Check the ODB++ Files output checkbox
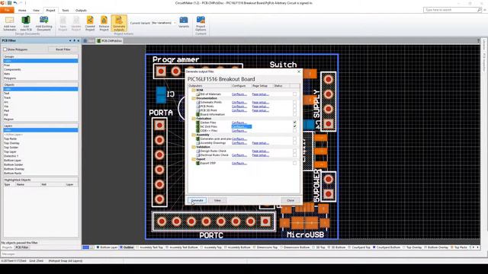This screenshot has height=274, width=488. (x=294, y=130)
